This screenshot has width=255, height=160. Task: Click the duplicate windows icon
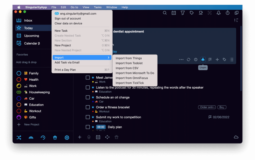pos(236,13)
